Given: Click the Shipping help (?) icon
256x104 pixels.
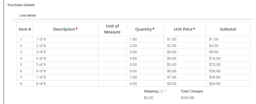Looking at the screenshot, I should (x=161, y=91).
